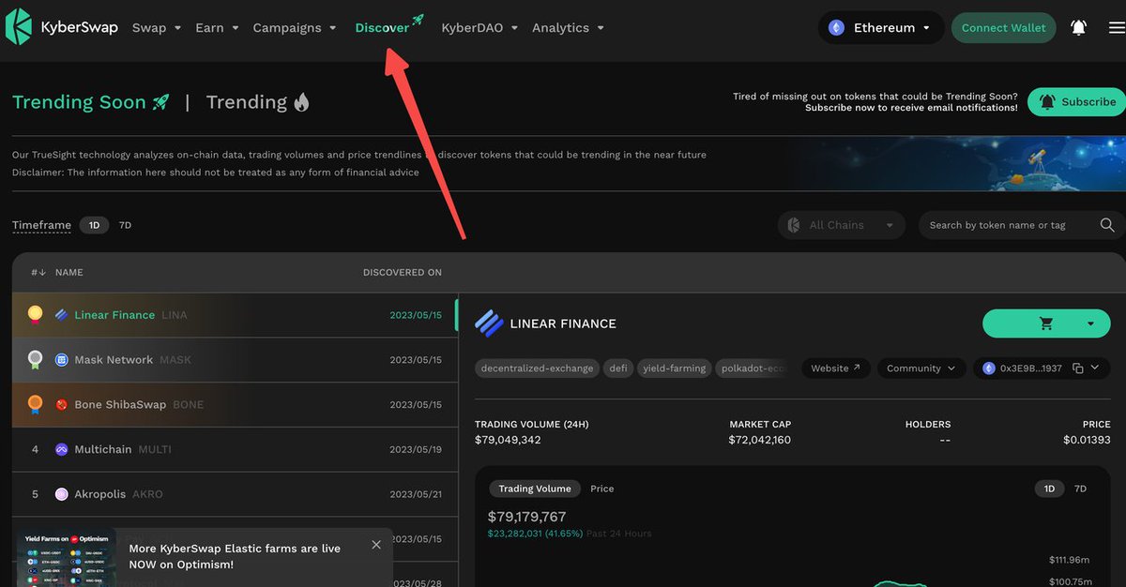Click the Linear Finance token icon in list
This screenshot has height=587, width=1126.
62,315
